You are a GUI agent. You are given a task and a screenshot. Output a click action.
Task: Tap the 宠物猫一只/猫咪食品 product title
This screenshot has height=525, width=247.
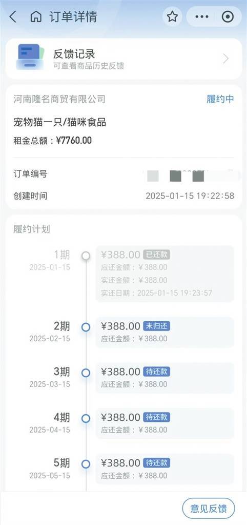[59, 122]
